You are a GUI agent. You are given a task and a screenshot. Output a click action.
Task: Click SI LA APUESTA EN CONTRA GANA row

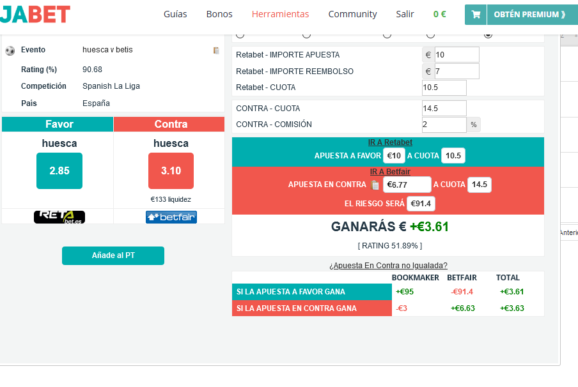pos(312,308)
